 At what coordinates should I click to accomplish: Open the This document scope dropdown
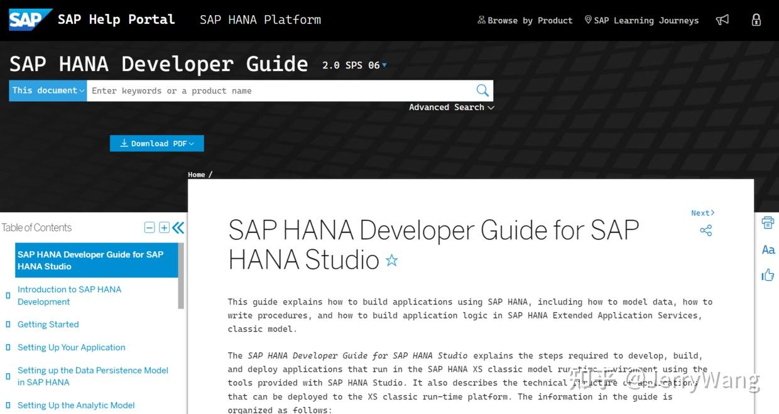[x=47, y=90]
